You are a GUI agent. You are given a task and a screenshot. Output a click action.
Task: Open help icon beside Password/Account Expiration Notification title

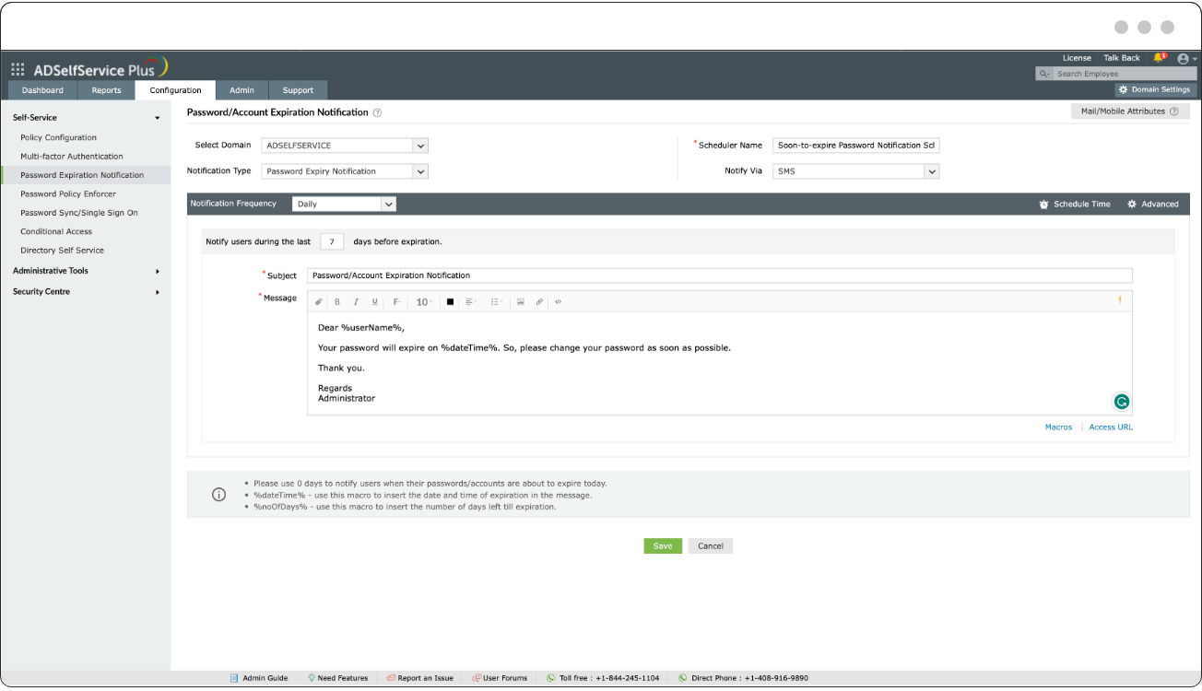point(377,112)
